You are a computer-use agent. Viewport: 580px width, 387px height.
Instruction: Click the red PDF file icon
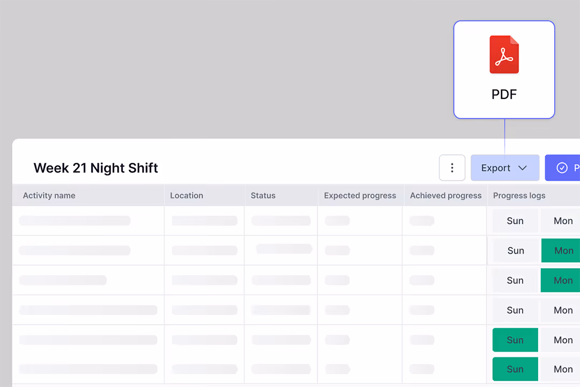pyautogui.click(x=504, y=54)
